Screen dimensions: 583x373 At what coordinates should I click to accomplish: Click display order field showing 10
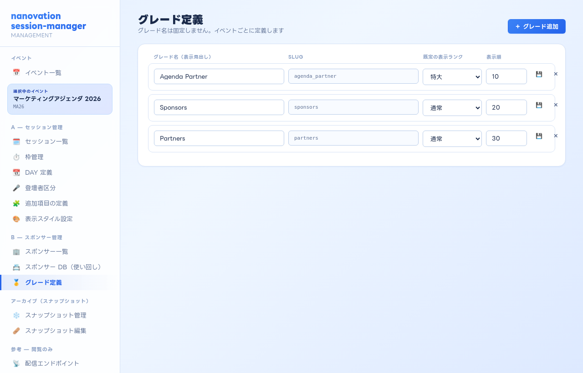506,76
